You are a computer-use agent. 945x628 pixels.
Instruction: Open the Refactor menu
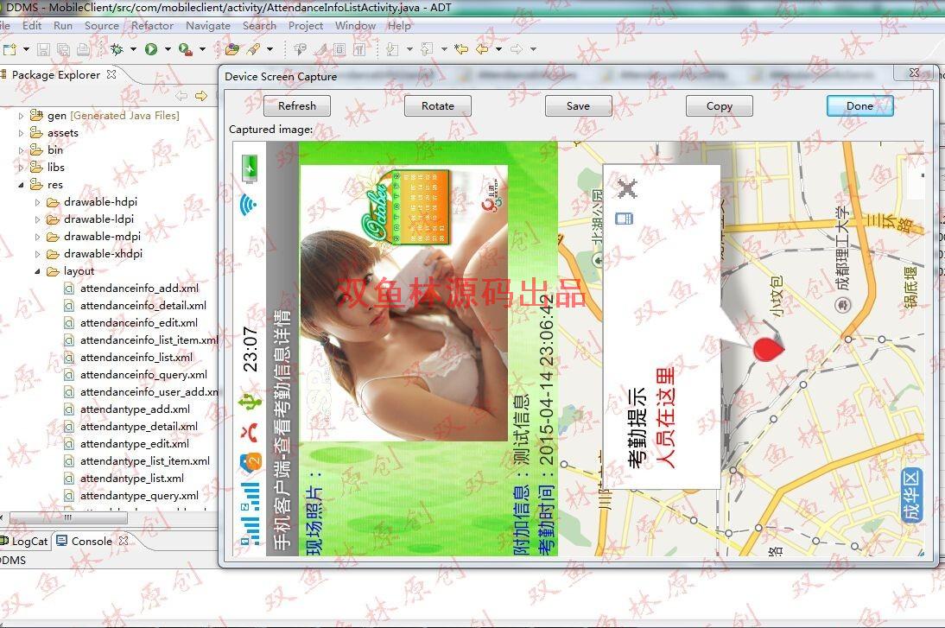point(153,25)
